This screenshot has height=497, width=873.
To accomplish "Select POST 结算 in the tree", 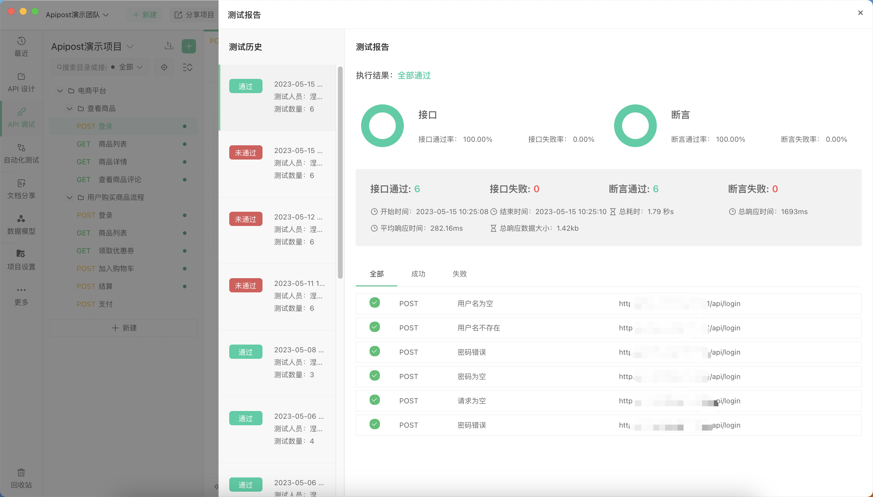I will tap(124, 286).
